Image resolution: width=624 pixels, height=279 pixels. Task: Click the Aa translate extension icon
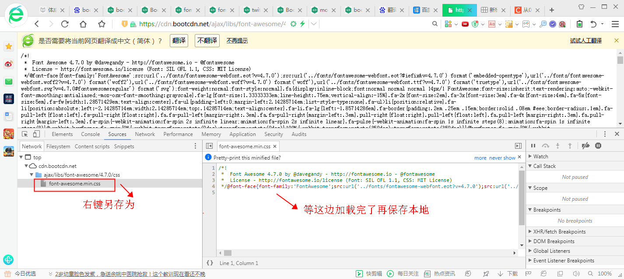click(492, 24)
